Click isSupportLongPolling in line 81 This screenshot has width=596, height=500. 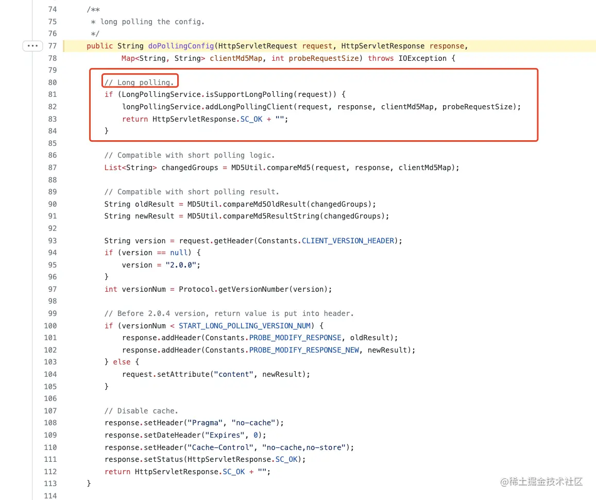pos(249,94)
